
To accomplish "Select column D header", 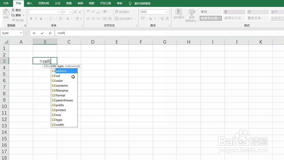I will [93, 42].
